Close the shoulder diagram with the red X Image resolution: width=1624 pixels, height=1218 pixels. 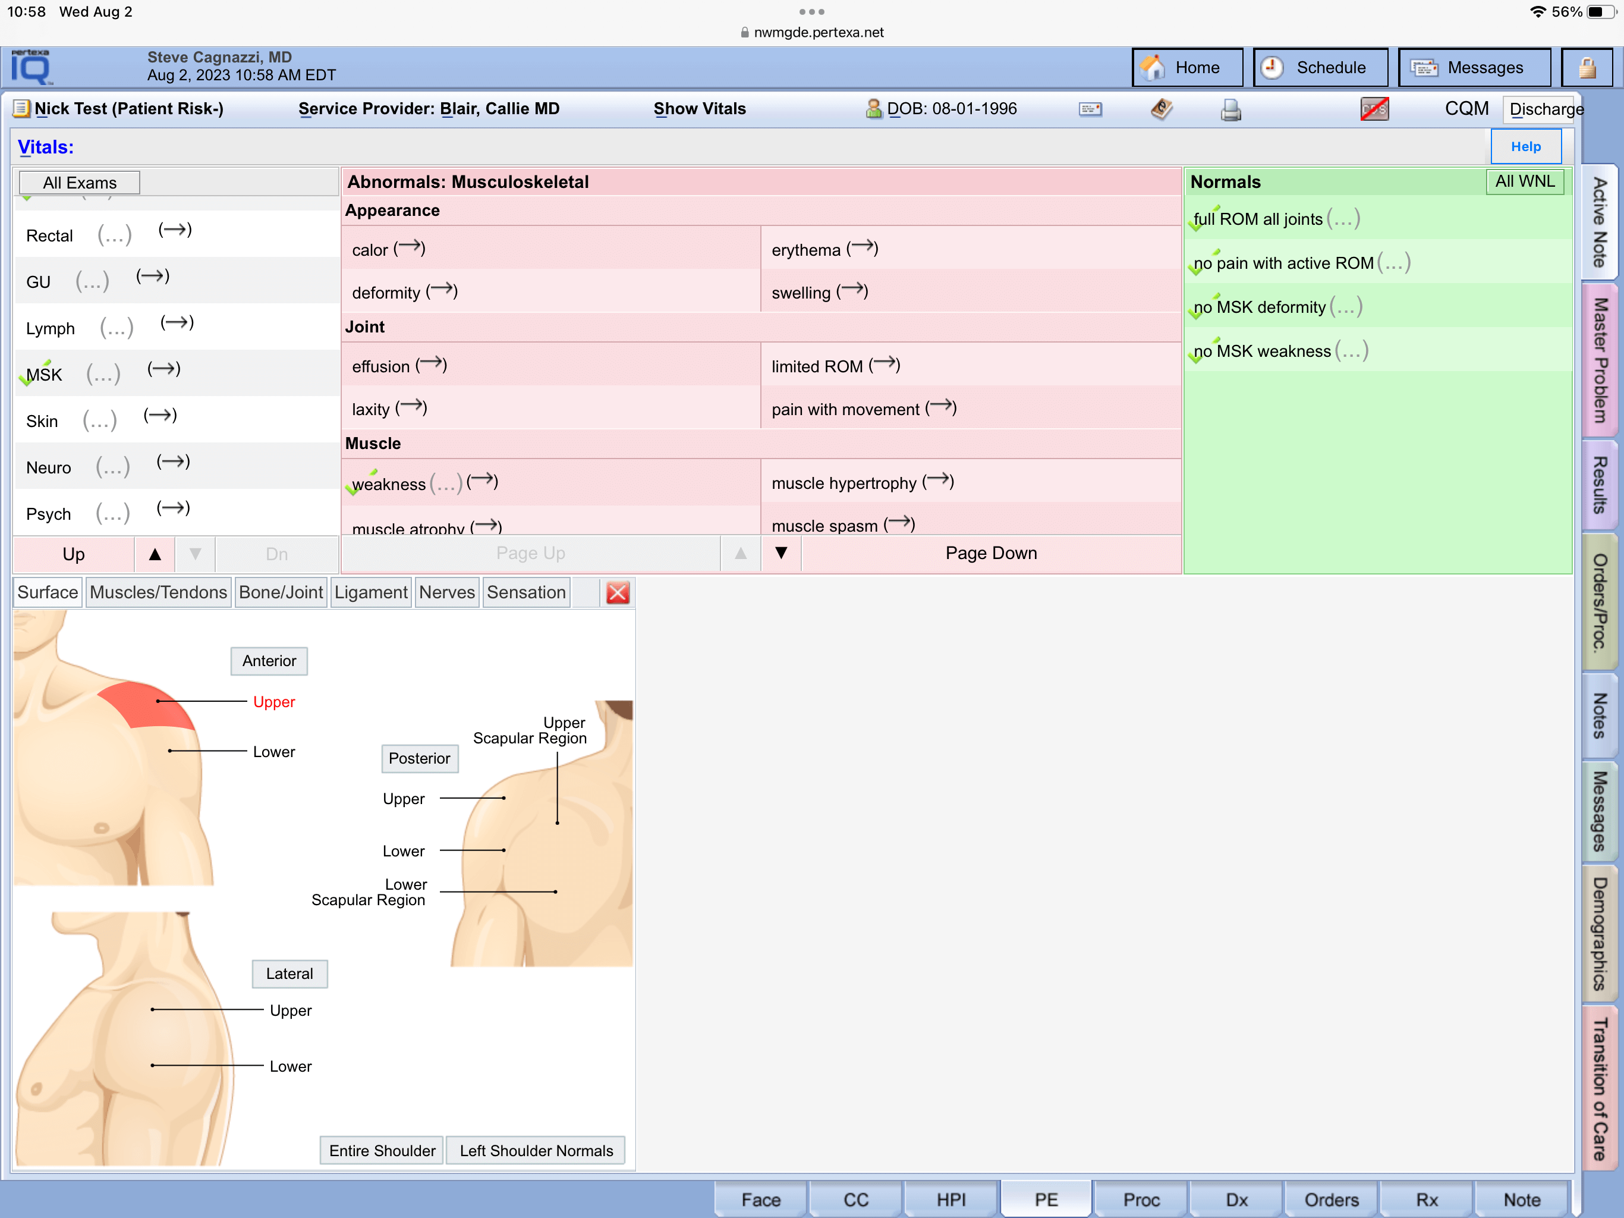(x=618, y=593)
